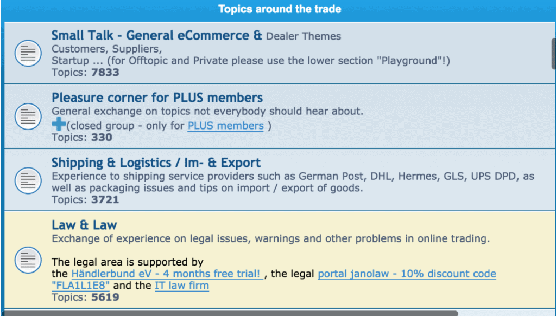Open Pleasure corner for PLUS members forum
Image resolution: width=556 pixels, height=317 pixels.
(x=157, y=98)
